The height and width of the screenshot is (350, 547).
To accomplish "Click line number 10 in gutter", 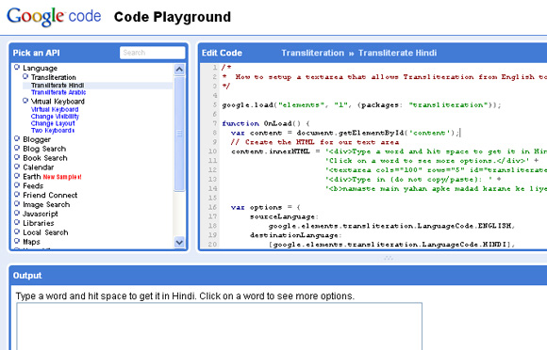I will click(x=212, y=151).
